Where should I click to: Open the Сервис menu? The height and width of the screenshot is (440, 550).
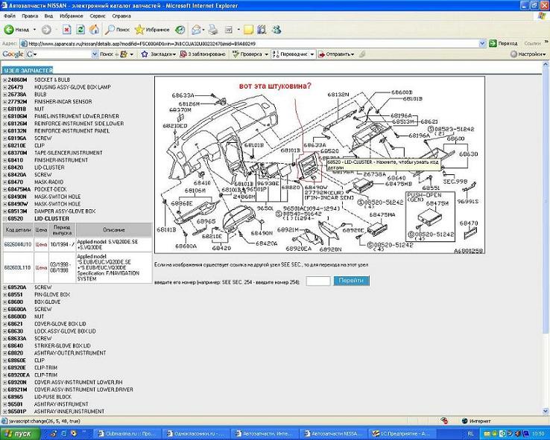pos(98,15)
